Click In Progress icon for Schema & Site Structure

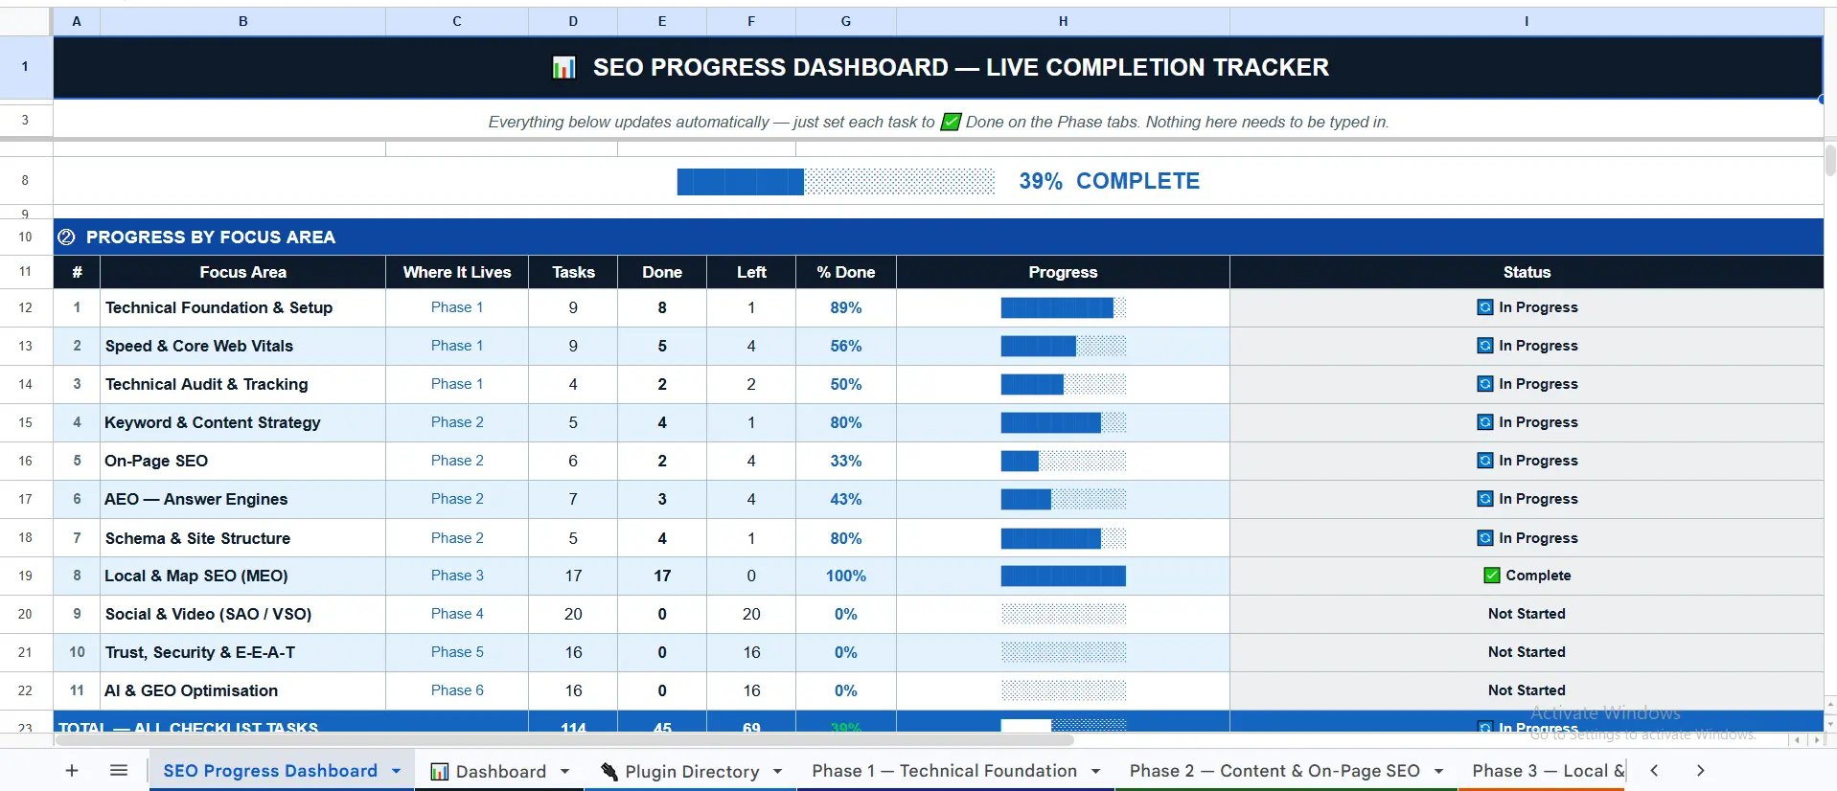pos(1485,538)
